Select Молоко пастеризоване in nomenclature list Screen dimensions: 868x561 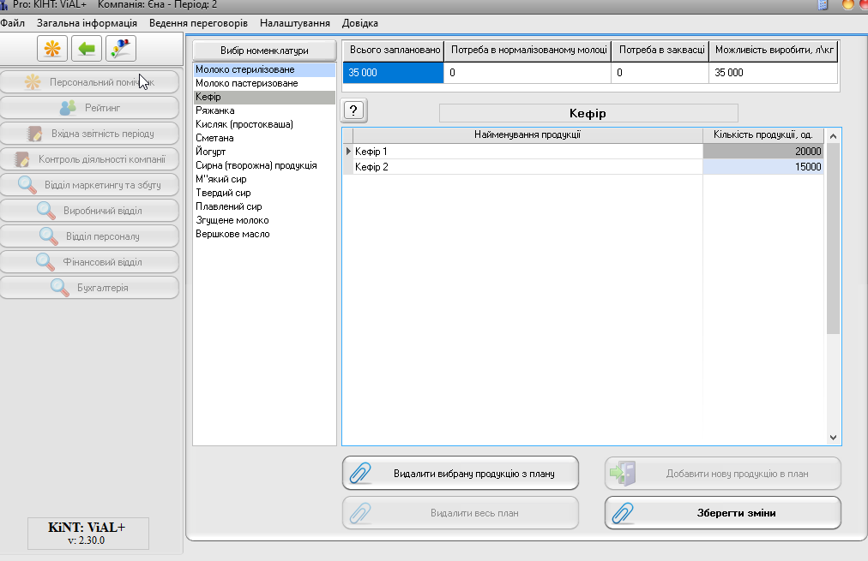click(x=265, y=83)
